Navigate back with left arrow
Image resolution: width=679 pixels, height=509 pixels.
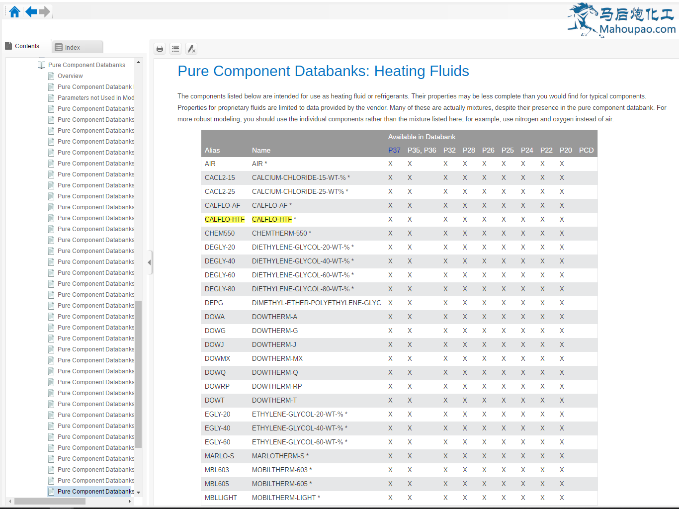(31, 11)
